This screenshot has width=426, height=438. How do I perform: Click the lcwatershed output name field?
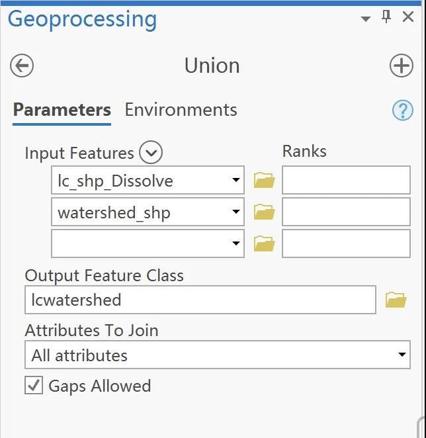[x=200, y=300]
